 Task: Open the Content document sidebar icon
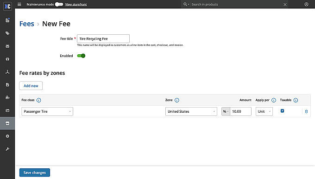click(x=7, y=85)
